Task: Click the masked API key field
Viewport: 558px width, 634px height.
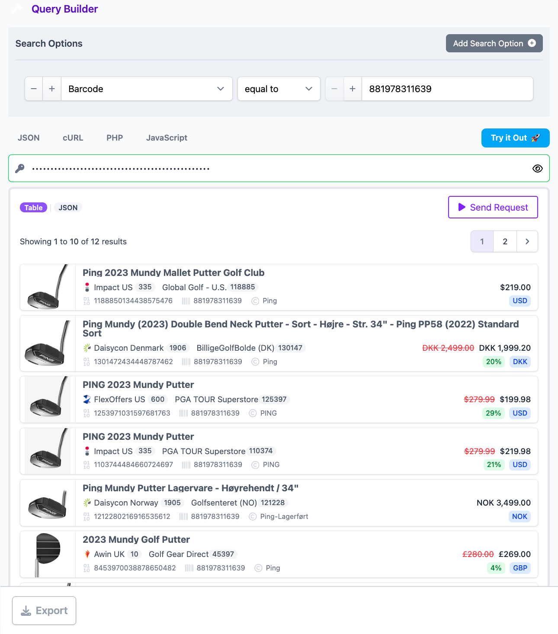Action: (x=279, y=168)
